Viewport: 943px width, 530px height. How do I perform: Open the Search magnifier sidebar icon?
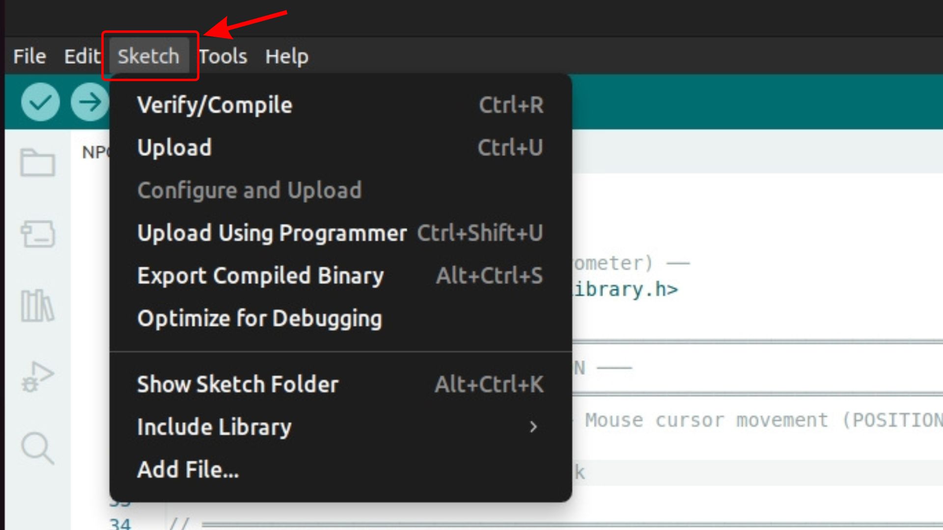click(x=37, y=448)
